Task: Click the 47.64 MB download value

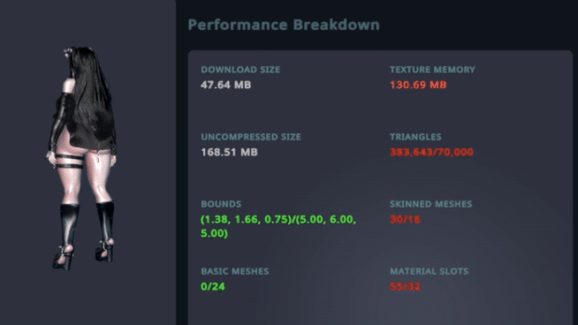Action: coord(226,85)
